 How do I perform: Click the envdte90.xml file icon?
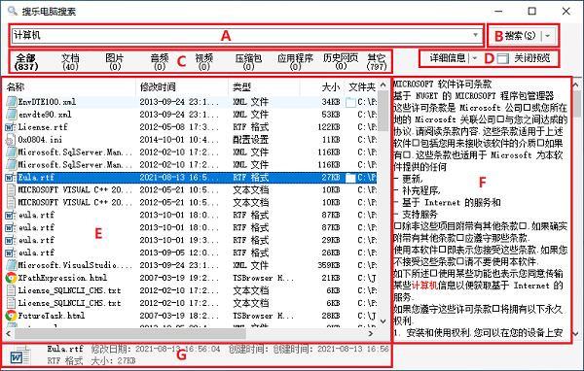click(x=11, y=115)
